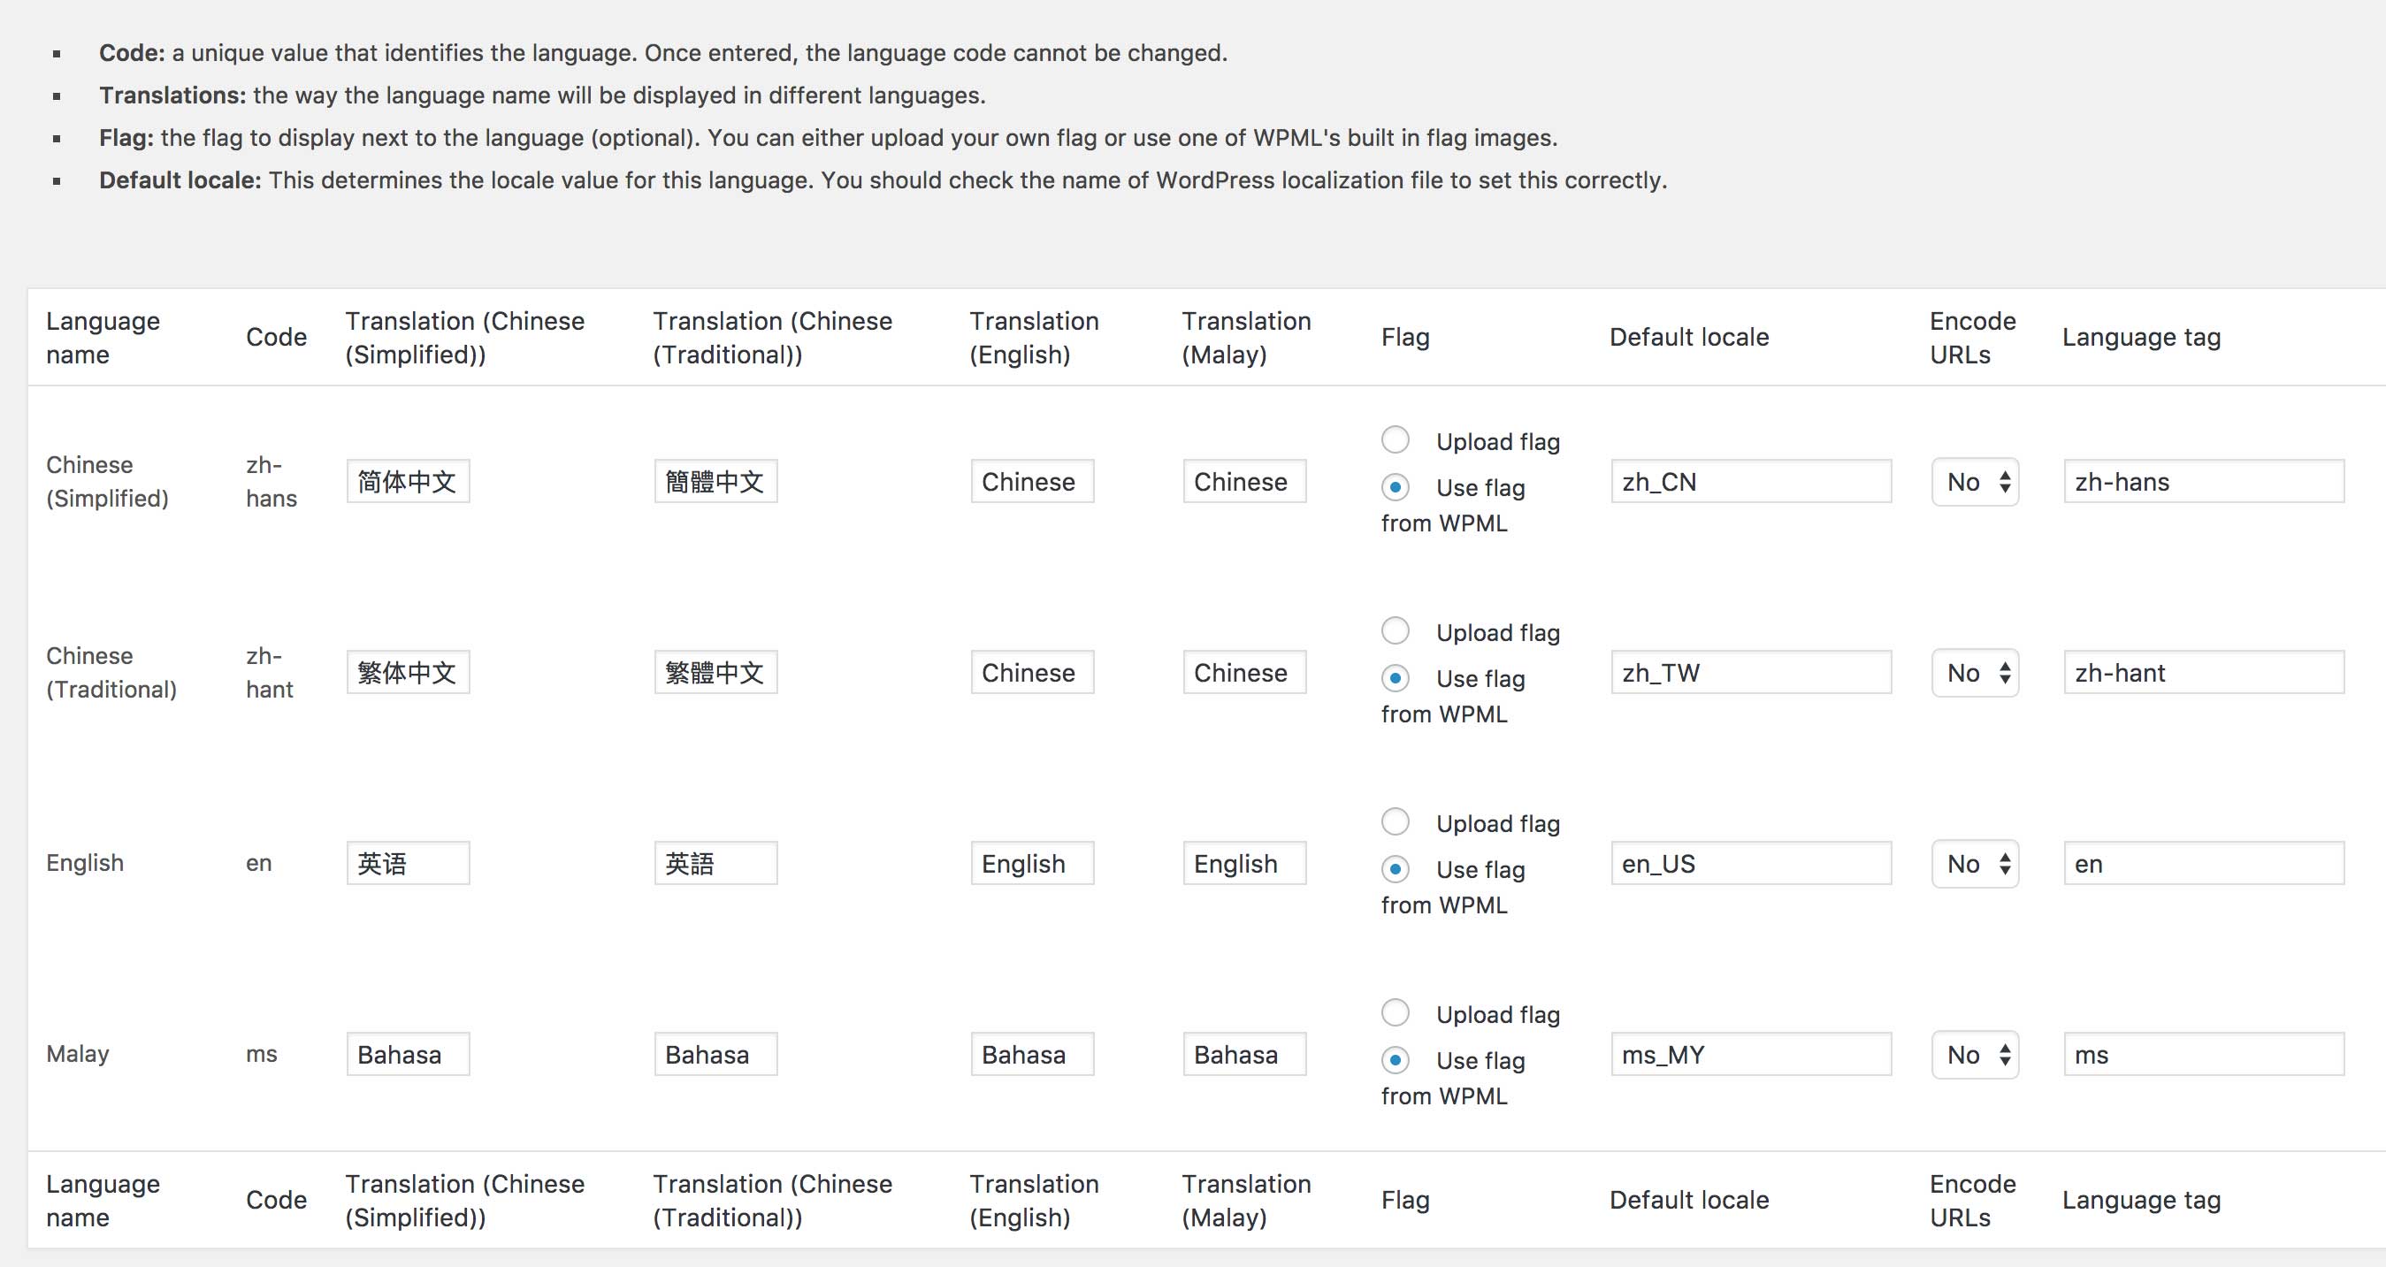Edit English translation for Chinese (Traditional) row

[1032, 672]
